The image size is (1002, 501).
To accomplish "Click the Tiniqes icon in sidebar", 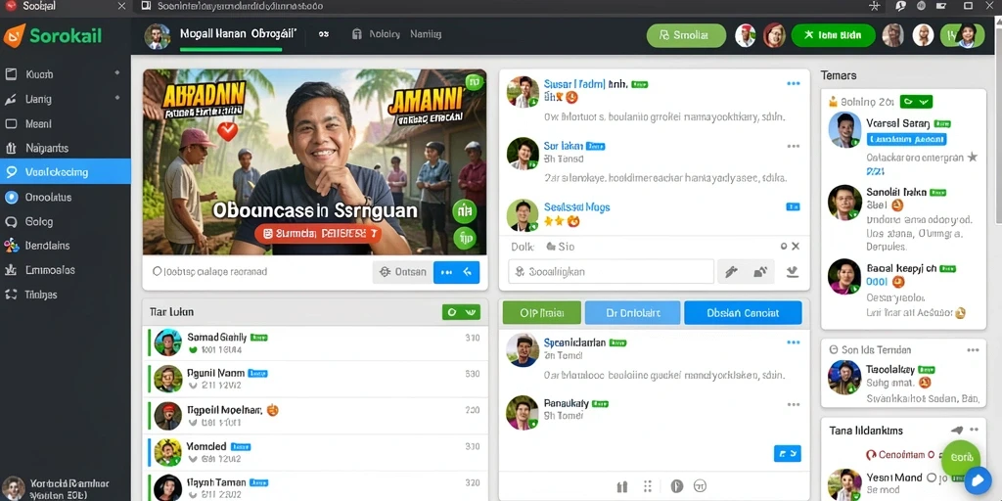I will 11,295.
